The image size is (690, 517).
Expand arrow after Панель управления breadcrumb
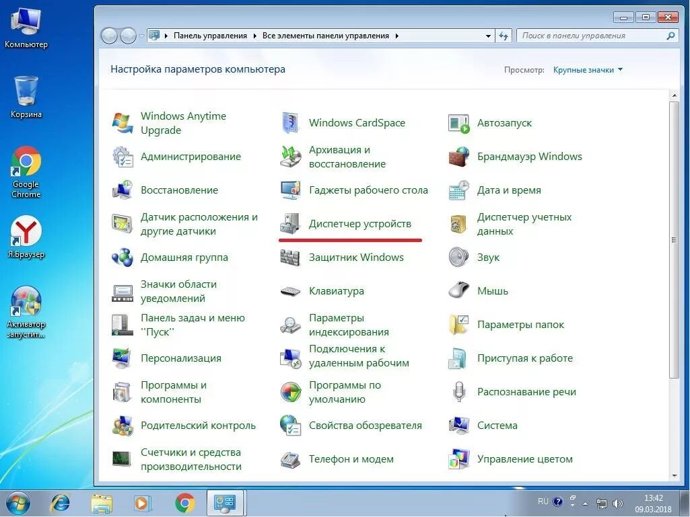[254, 36]
